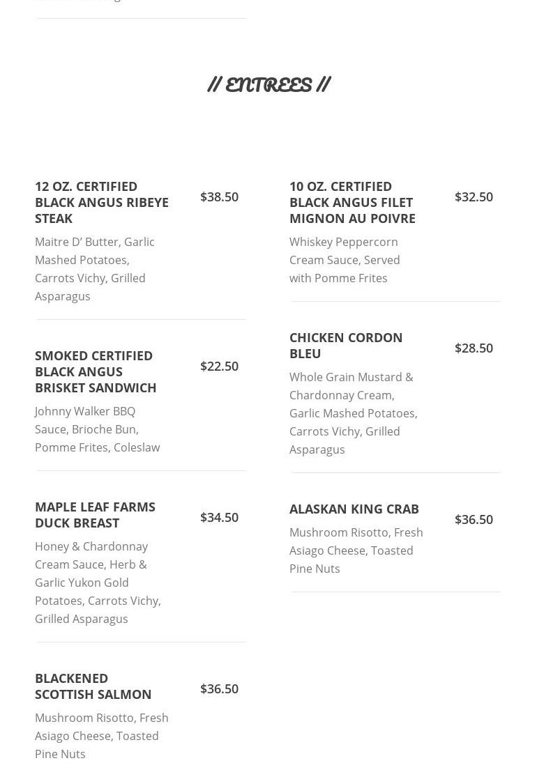The height and width of the screenshot is (770, 537).
Task: Select the Maple Leaf Farms Duck Breast title
Action: 95,514
